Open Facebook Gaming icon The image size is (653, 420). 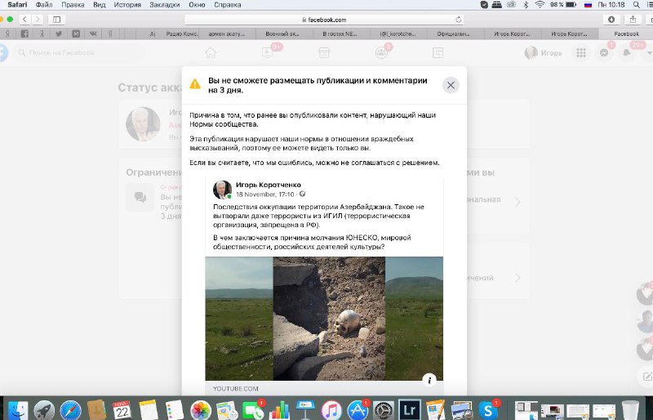(x=438, y=52)
